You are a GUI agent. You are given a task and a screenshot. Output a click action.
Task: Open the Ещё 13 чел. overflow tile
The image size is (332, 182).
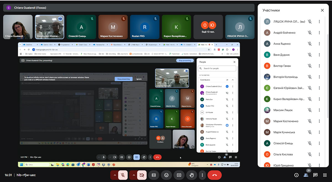point(208,27)
